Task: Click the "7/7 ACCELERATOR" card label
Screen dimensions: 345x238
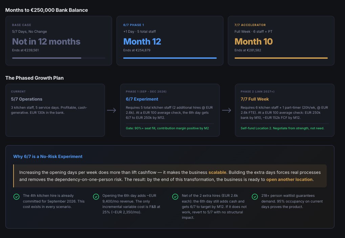Action: pos(250,25)
